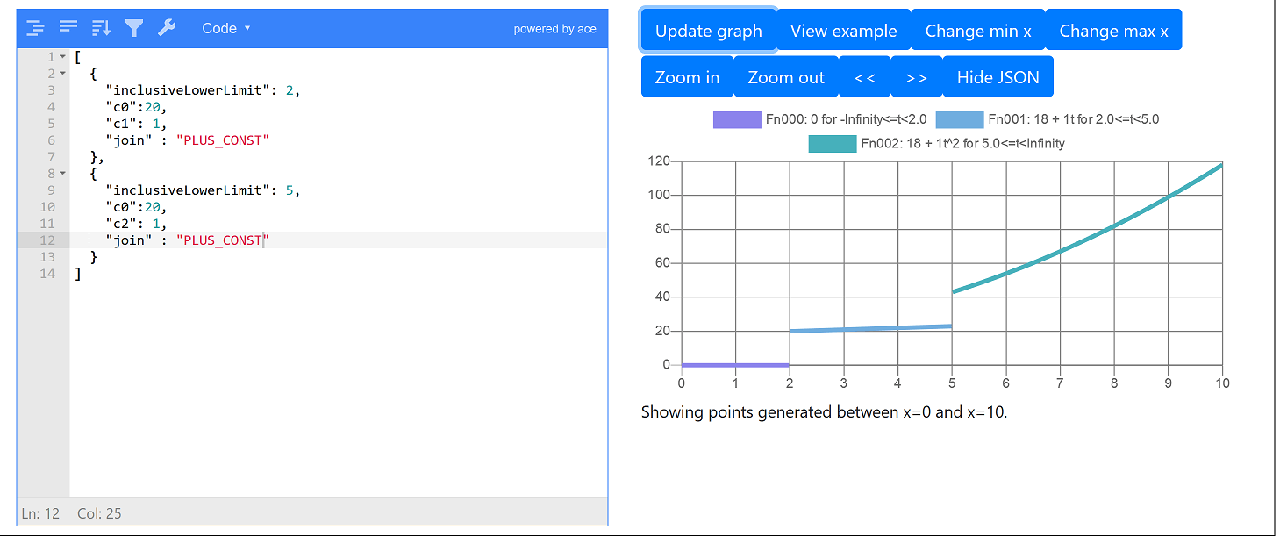Screen dimensions: 1280x551
Task: Click the Zoom out button
Action: 786,77
